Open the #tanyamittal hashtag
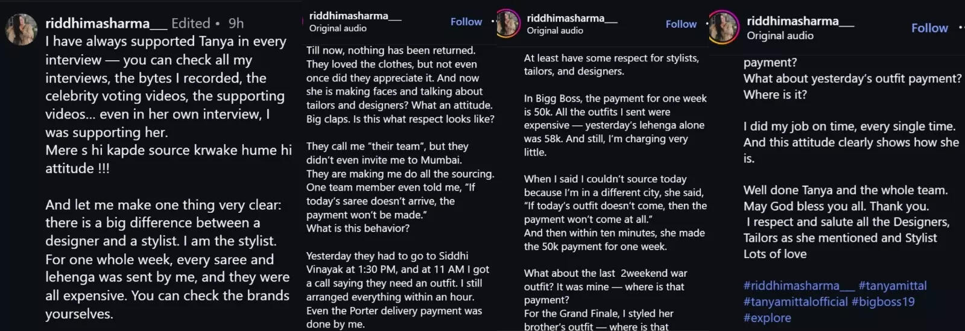 (x=893, y=286)
